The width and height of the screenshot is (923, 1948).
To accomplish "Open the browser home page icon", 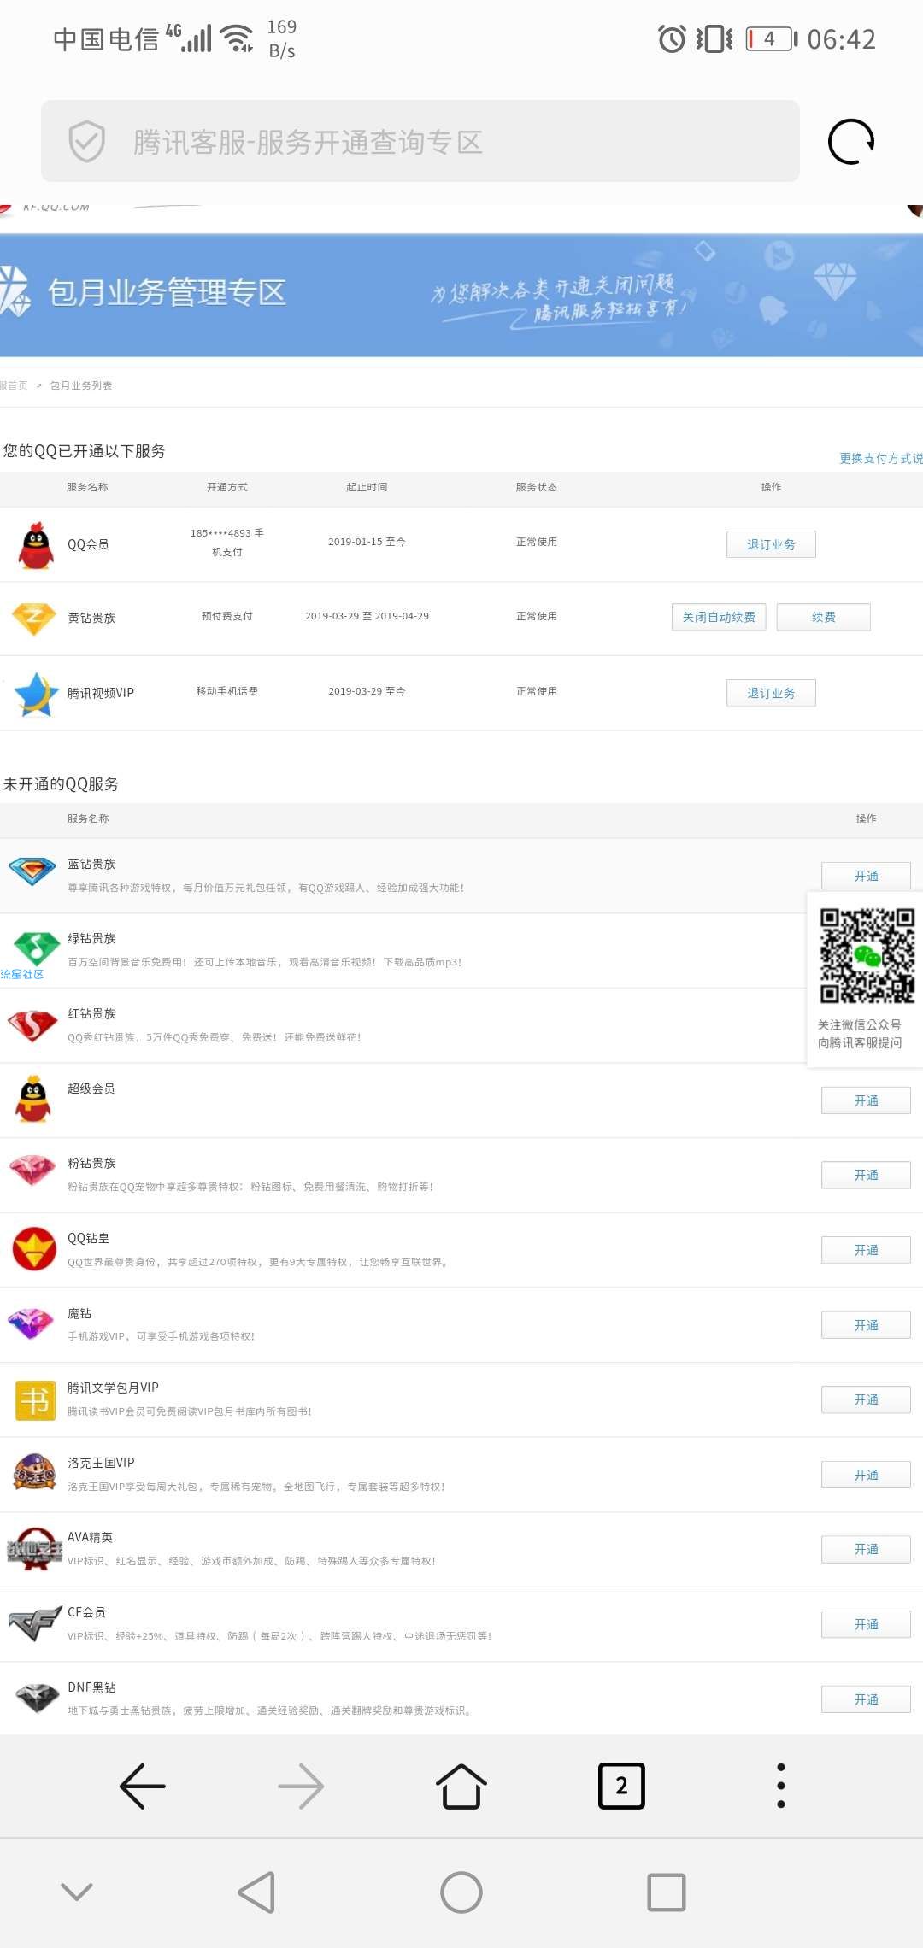I will pos(461,1786).
